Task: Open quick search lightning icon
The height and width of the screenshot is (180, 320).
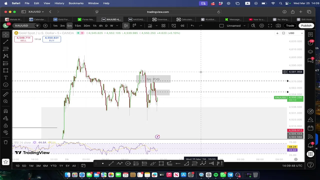Action: pos(253,25)
